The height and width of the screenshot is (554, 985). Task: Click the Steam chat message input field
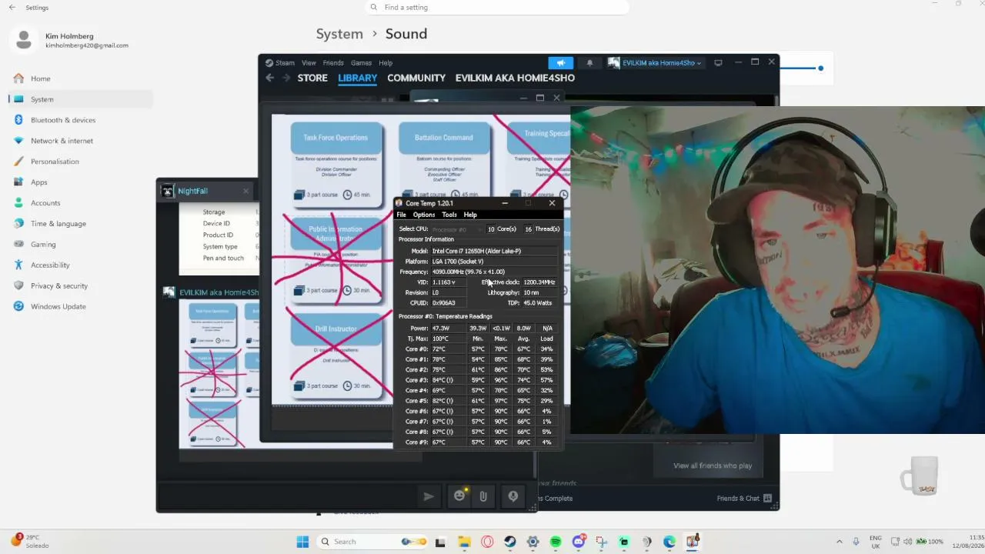(x=289, y=497)
